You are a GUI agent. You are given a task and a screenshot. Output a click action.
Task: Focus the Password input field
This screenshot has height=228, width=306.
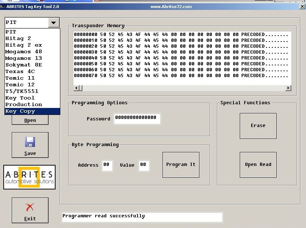137,119
